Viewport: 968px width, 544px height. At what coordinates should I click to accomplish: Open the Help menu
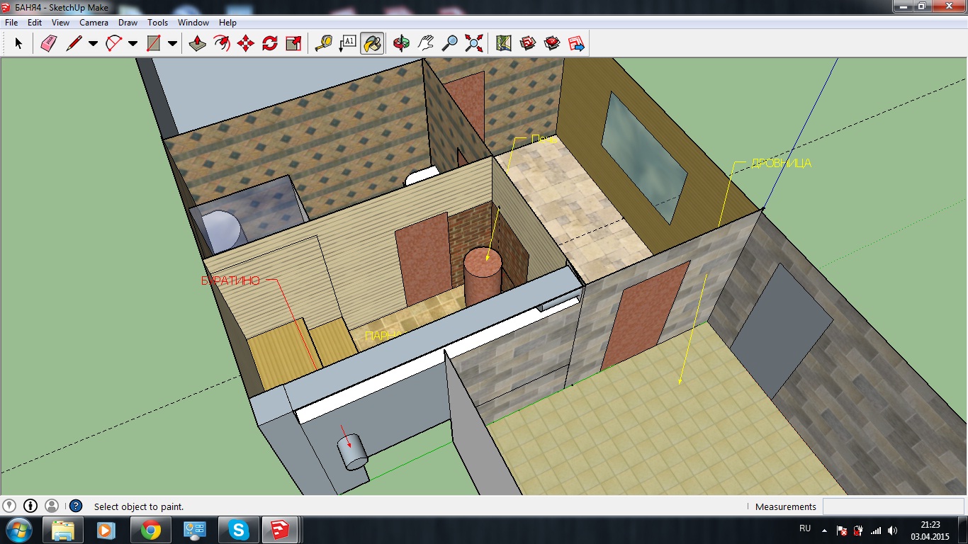point(227,23)
